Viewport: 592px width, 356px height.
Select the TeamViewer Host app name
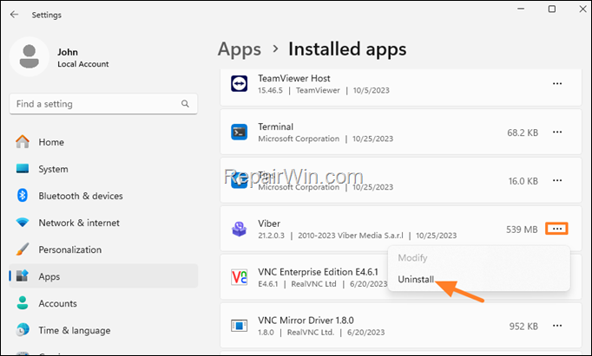(294, 78)
